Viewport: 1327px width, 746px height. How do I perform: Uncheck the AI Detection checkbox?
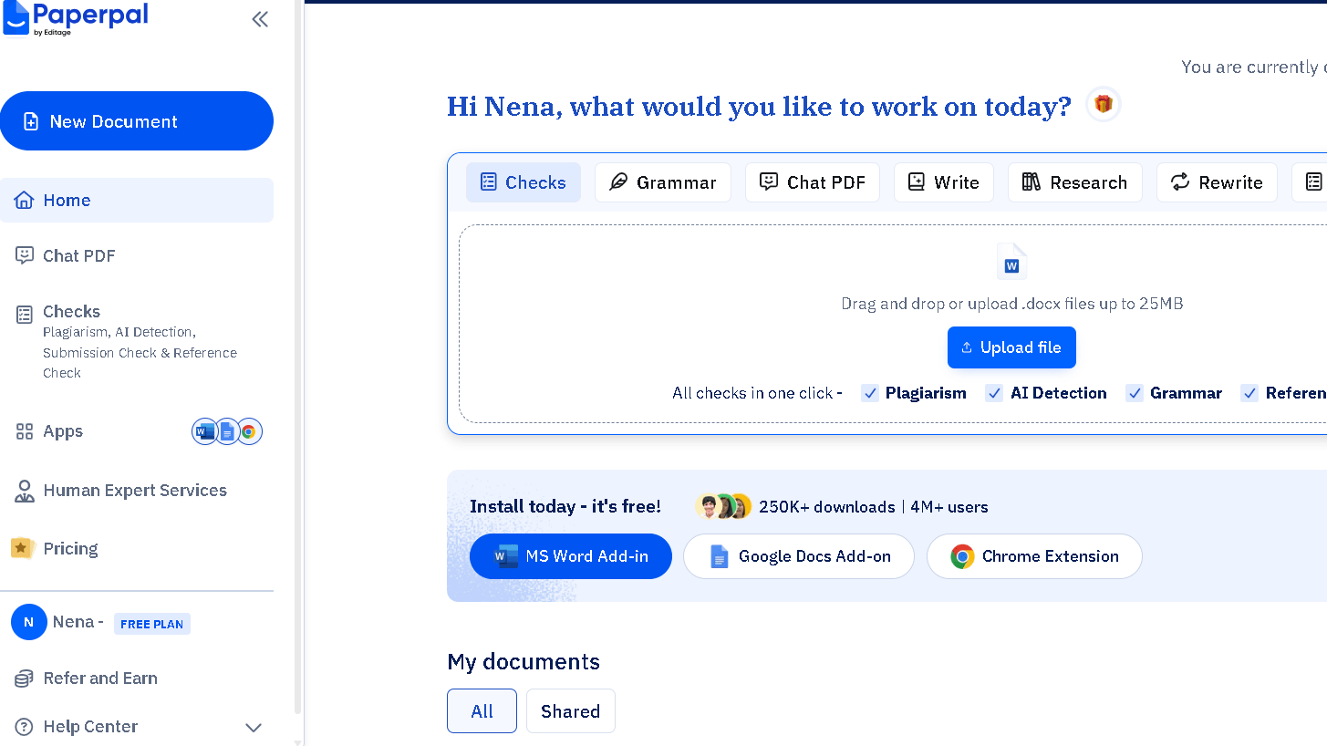(x=994, y=393)
